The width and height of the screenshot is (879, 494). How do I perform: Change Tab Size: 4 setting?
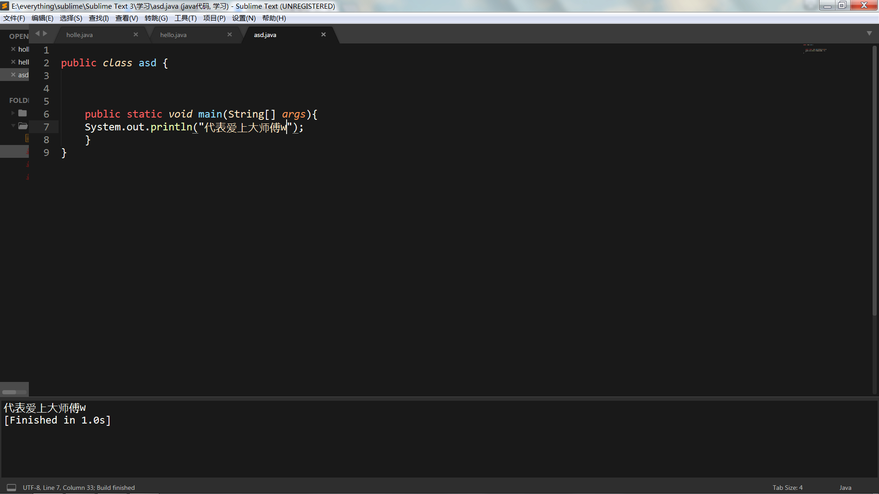tap(787, 488)
